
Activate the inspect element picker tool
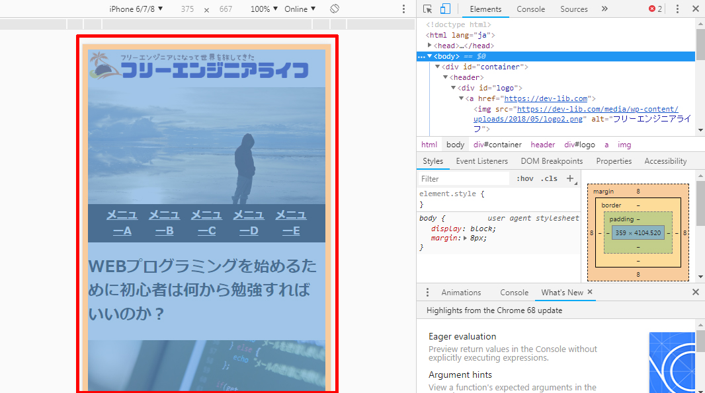pos(428,9)
